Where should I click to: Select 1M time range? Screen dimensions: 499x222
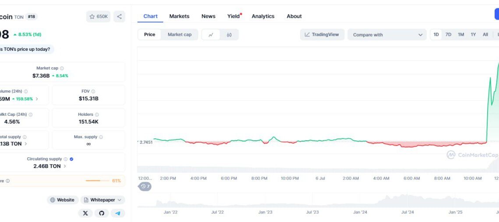[461, 35]
